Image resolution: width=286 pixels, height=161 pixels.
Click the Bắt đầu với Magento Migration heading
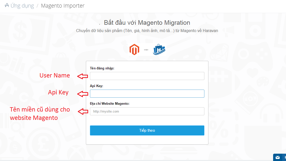(147, 23)
